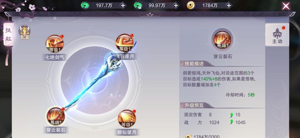Screen dimensions: 300x138
Task: Click the gold coin icon showing 1784万
Action: (x=191, y=6)
